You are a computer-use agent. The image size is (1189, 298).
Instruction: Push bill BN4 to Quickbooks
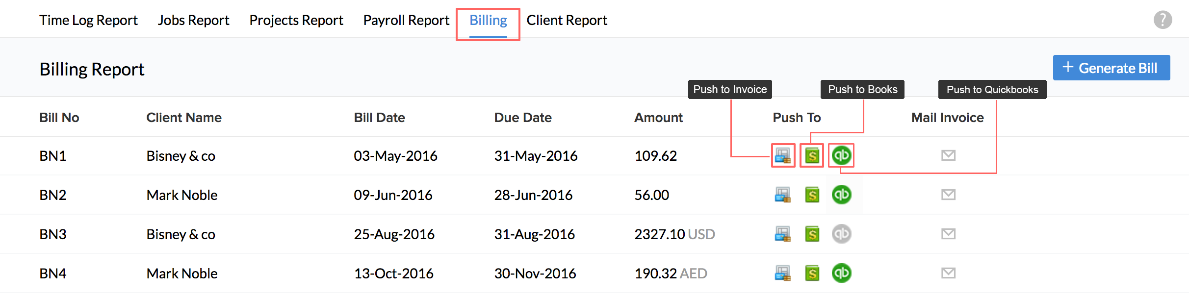point(841,273)
